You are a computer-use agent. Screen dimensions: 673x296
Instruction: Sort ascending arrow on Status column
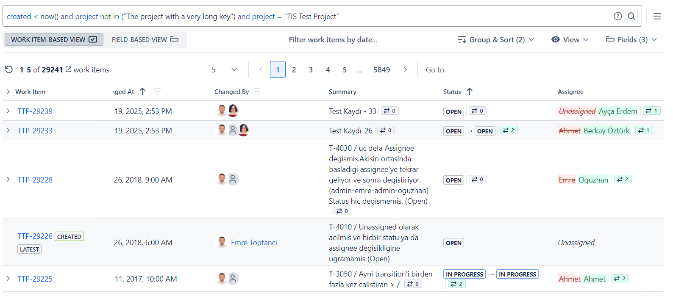pyautogui.click(x=470, y=91)
